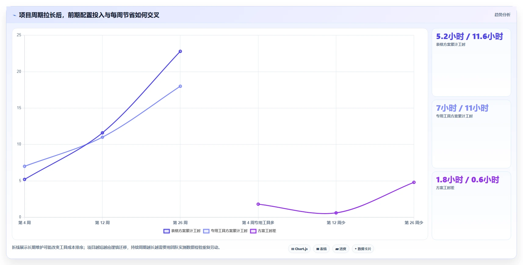The image size is (523, 265).
Task: Click the 专用工具方案累计工时 card caption
Action: [454, 116]
